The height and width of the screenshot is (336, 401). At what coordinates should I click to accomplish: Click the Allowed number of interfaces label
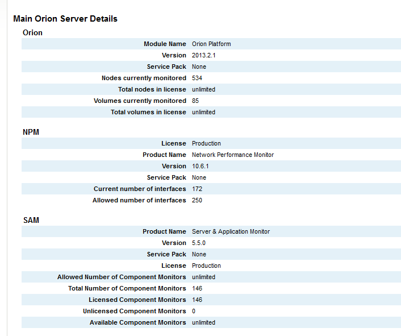(139, 200)
